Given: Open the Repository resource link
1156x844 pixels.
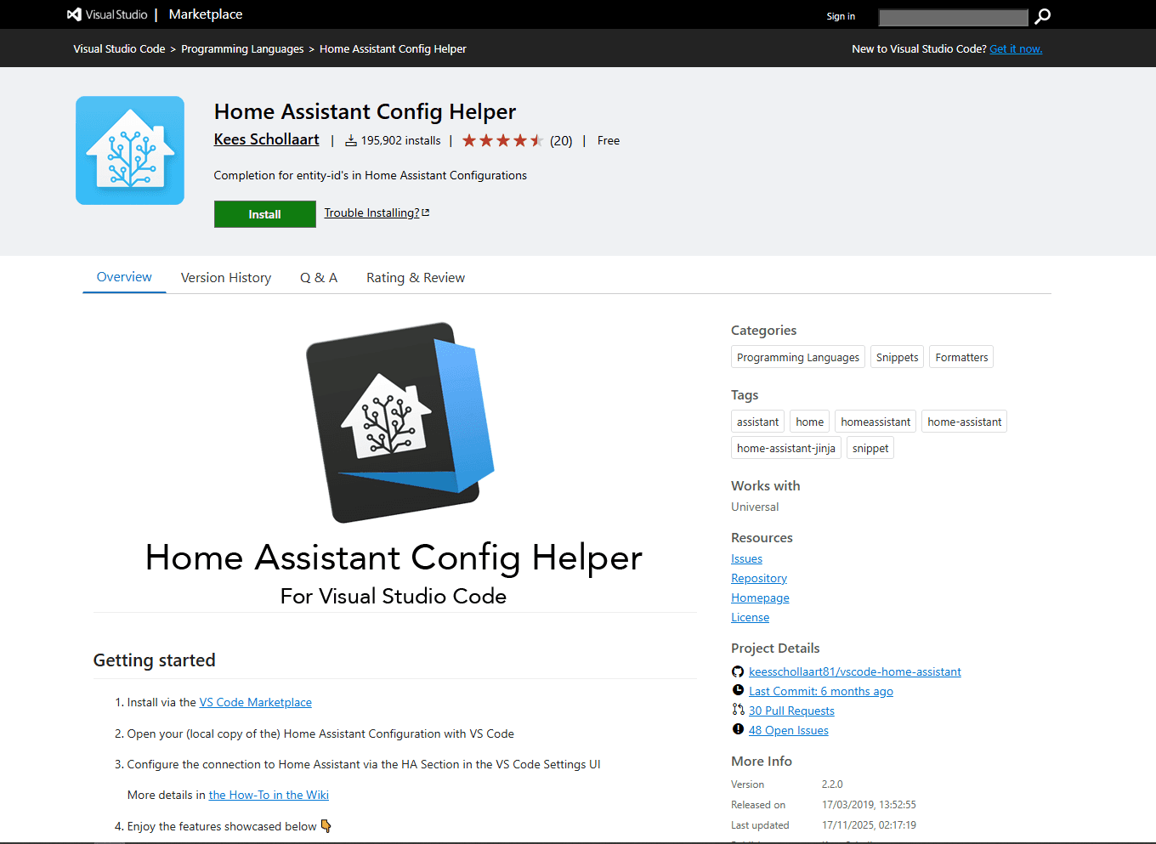Looking at the screenshot, I should click(x=759, y=578).
